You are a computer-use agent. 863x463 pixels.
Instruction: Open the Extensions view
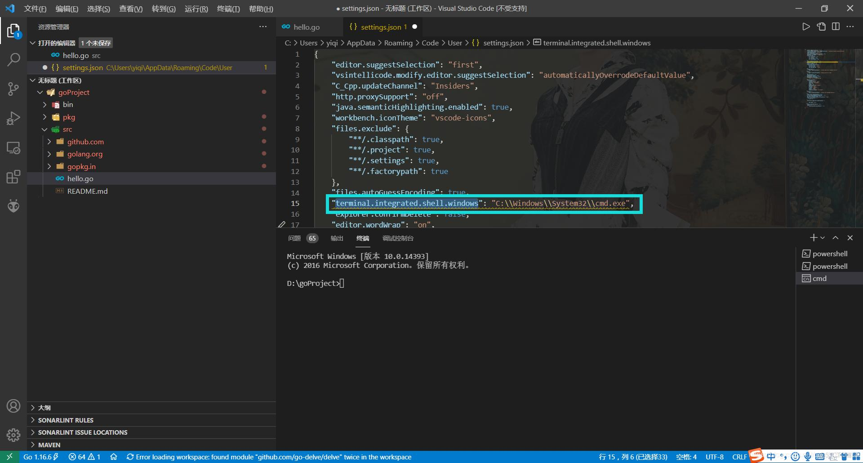pos(13,177)
